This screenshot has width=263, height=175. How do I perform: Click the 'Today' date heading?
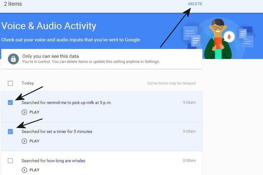tap(28, 83)
